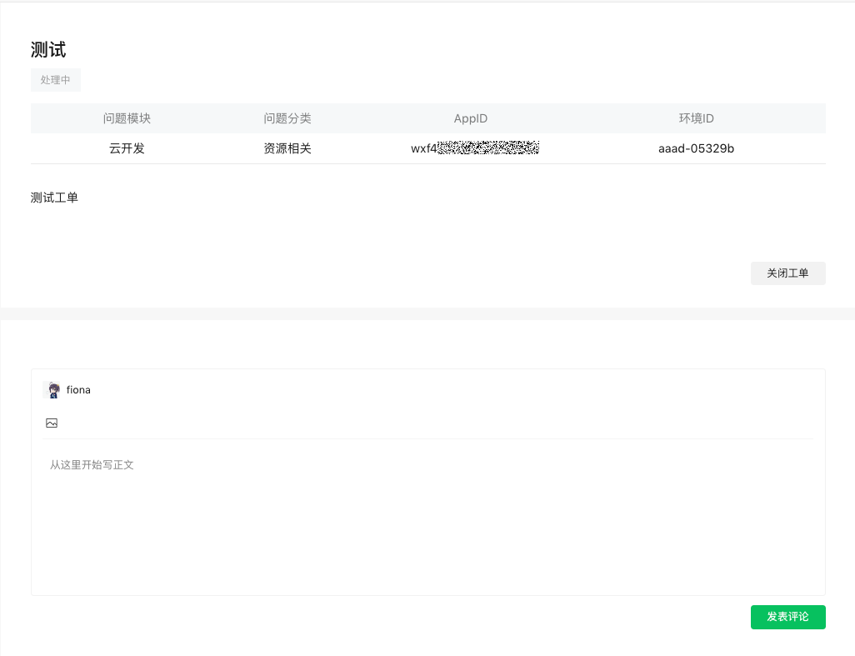855x656 pixels.
Task: Select the 问题分类 column header
Action: tap(287, 118)
